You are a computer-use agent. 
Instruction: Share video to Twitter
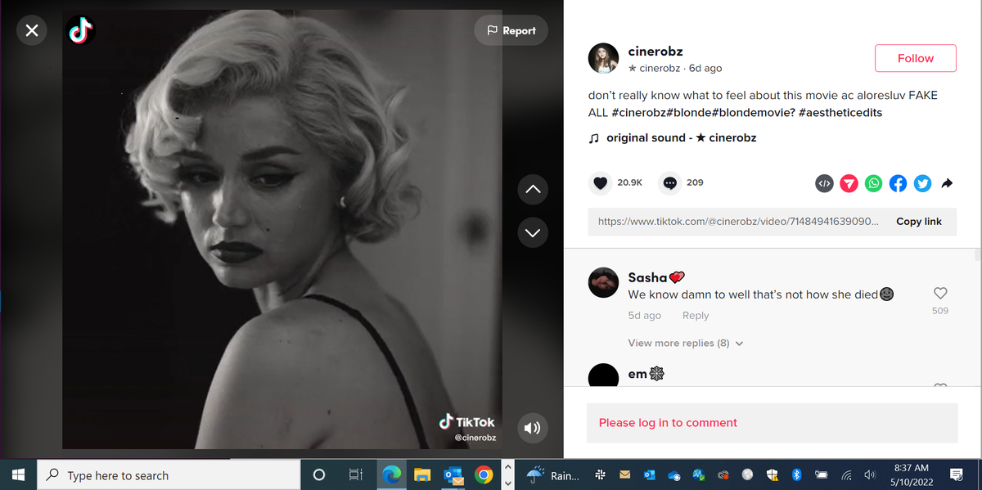tap(922, 183)
